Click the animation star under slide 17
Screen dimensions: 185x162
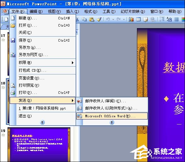[x=3, y=40]
